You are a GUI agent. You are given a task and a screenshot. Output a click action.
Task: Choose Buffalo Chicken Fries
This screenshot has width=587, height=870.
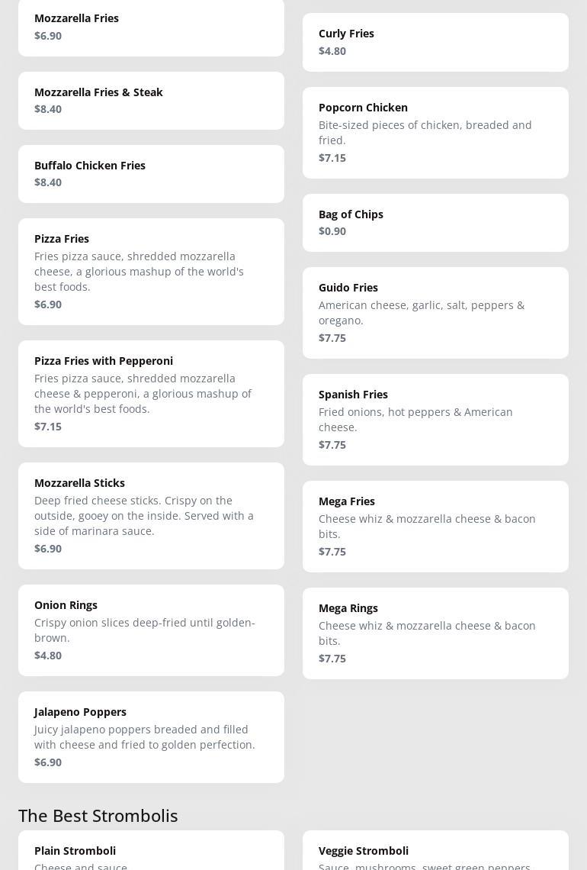151,174
